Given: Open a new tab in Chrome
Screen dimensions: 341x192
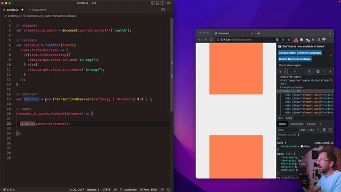Looking at the screenshot, I should coord(258,33).
